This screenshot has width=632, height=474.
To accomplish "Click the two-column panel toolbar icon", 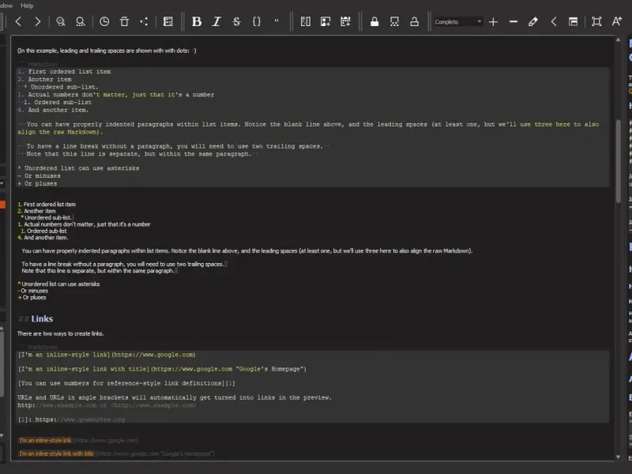I will pyautogui.click(x=306, y=22).
